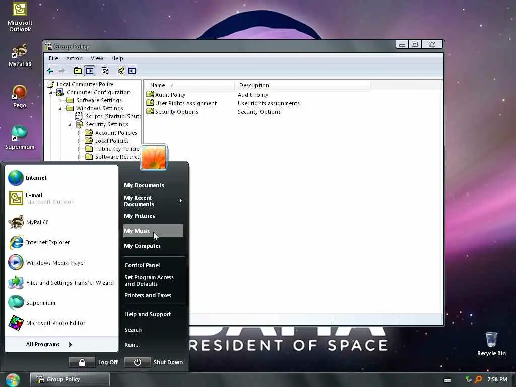Click the on-screen keyboard tray icon
This screenshot has width=516, height=387.
click(x=447, y=380)
